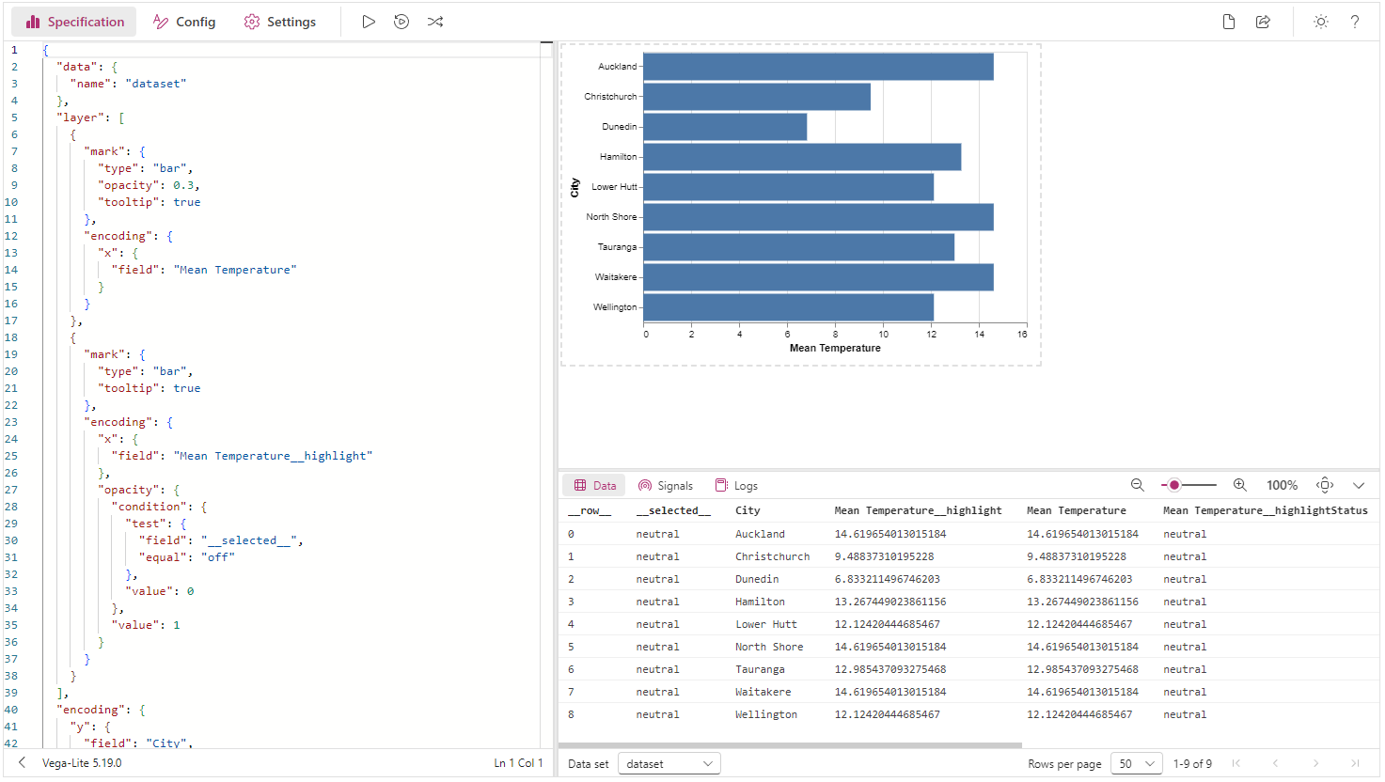The width and height of the screenshot is (1385, 782).
Task: Click the zoom in magnifier icon
Action: 1240,485
